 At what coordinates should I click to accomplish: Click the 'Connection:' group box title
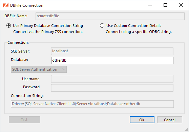click(x=18, y=42)
